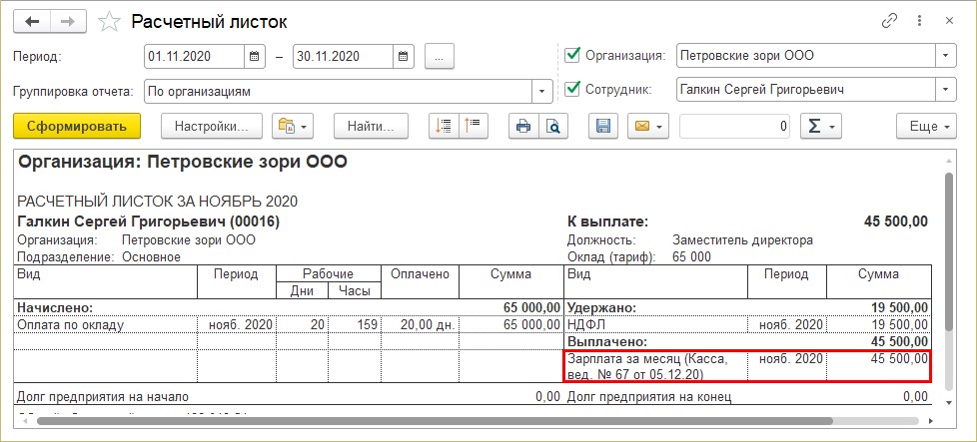Image resolution: width=977 pixels, height=442 pixels.
Task: Select Долг предприятия на конец cell
Action: (648, 396)
